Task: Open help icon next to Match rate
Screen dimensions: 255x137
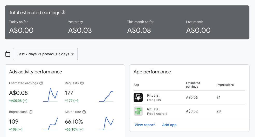Action: point(84,112)
